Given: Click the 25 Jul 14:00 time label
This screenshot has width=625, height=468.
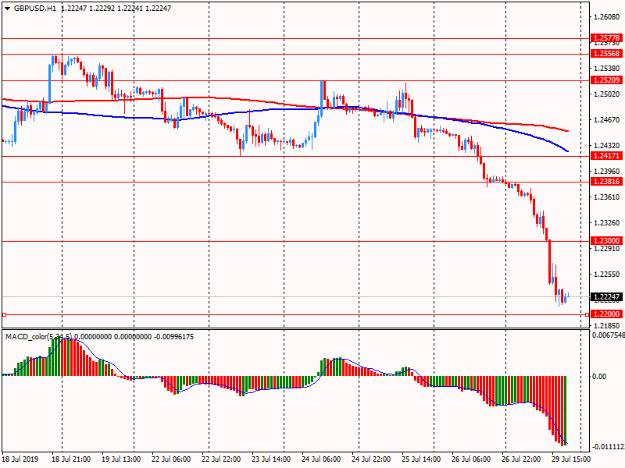Looking at the screenshot, I should pyautogui.click(x=421, y=459).
